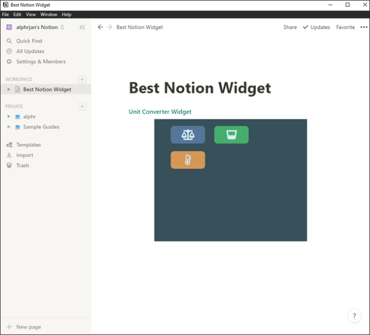Open the weight scale converter icon
370x335 pixels.
pos(188,135)
